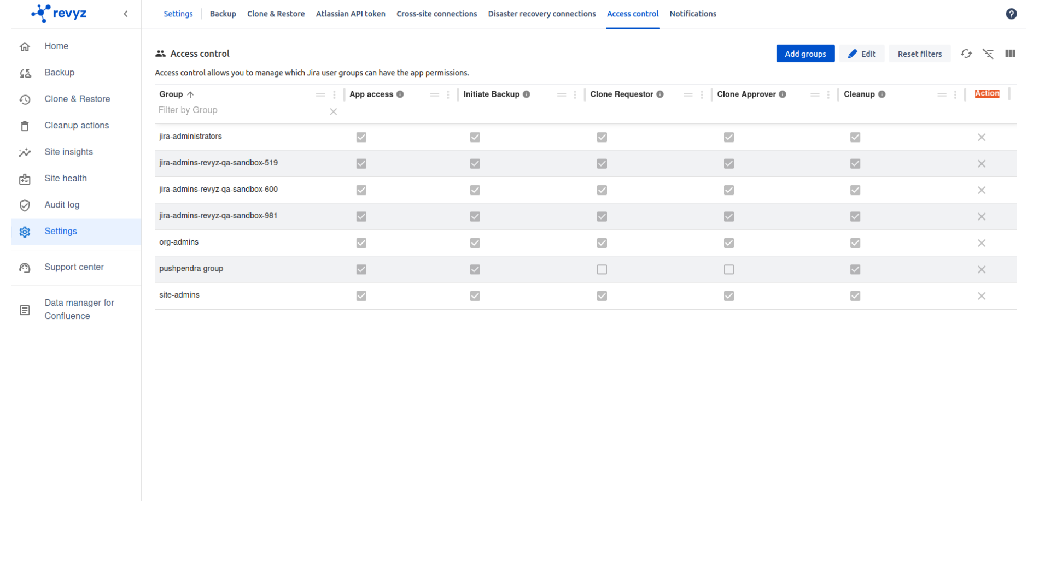Click the clear filters icon

coord(988,54)
